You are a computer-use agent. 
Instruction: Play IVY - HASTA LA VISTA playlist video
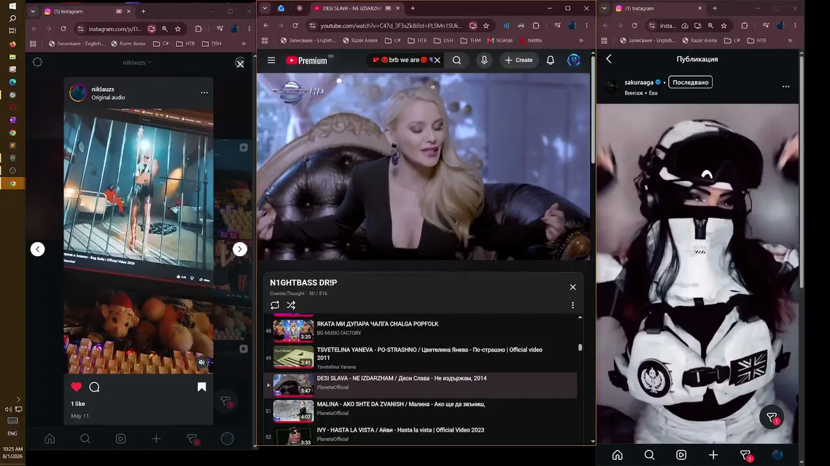(420, 436)
